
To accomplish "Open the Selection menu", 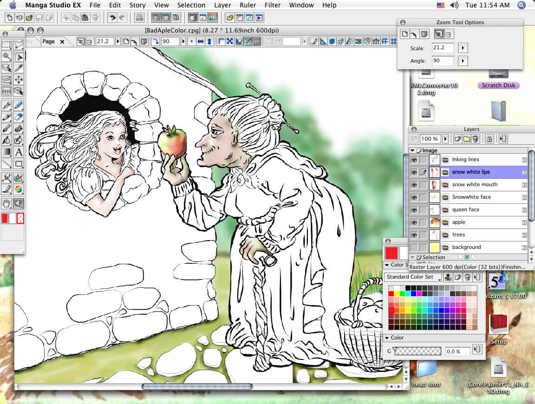I will pyautogui.click(x=191, y=5).
